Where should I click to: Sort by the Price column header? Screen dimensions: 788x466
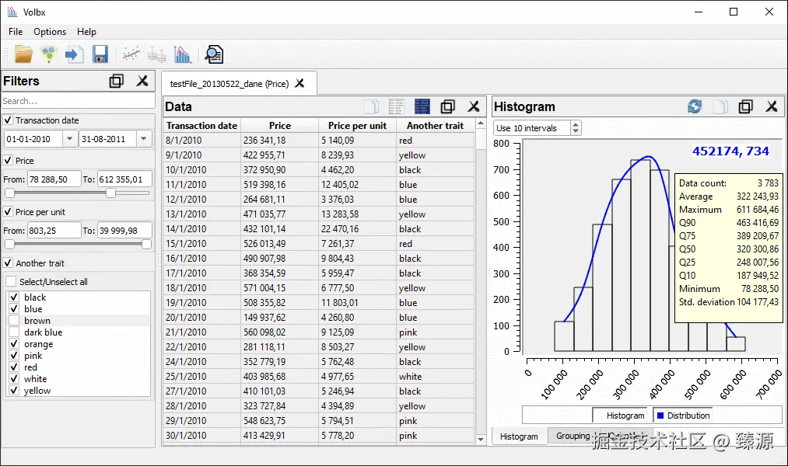(280, 125)
